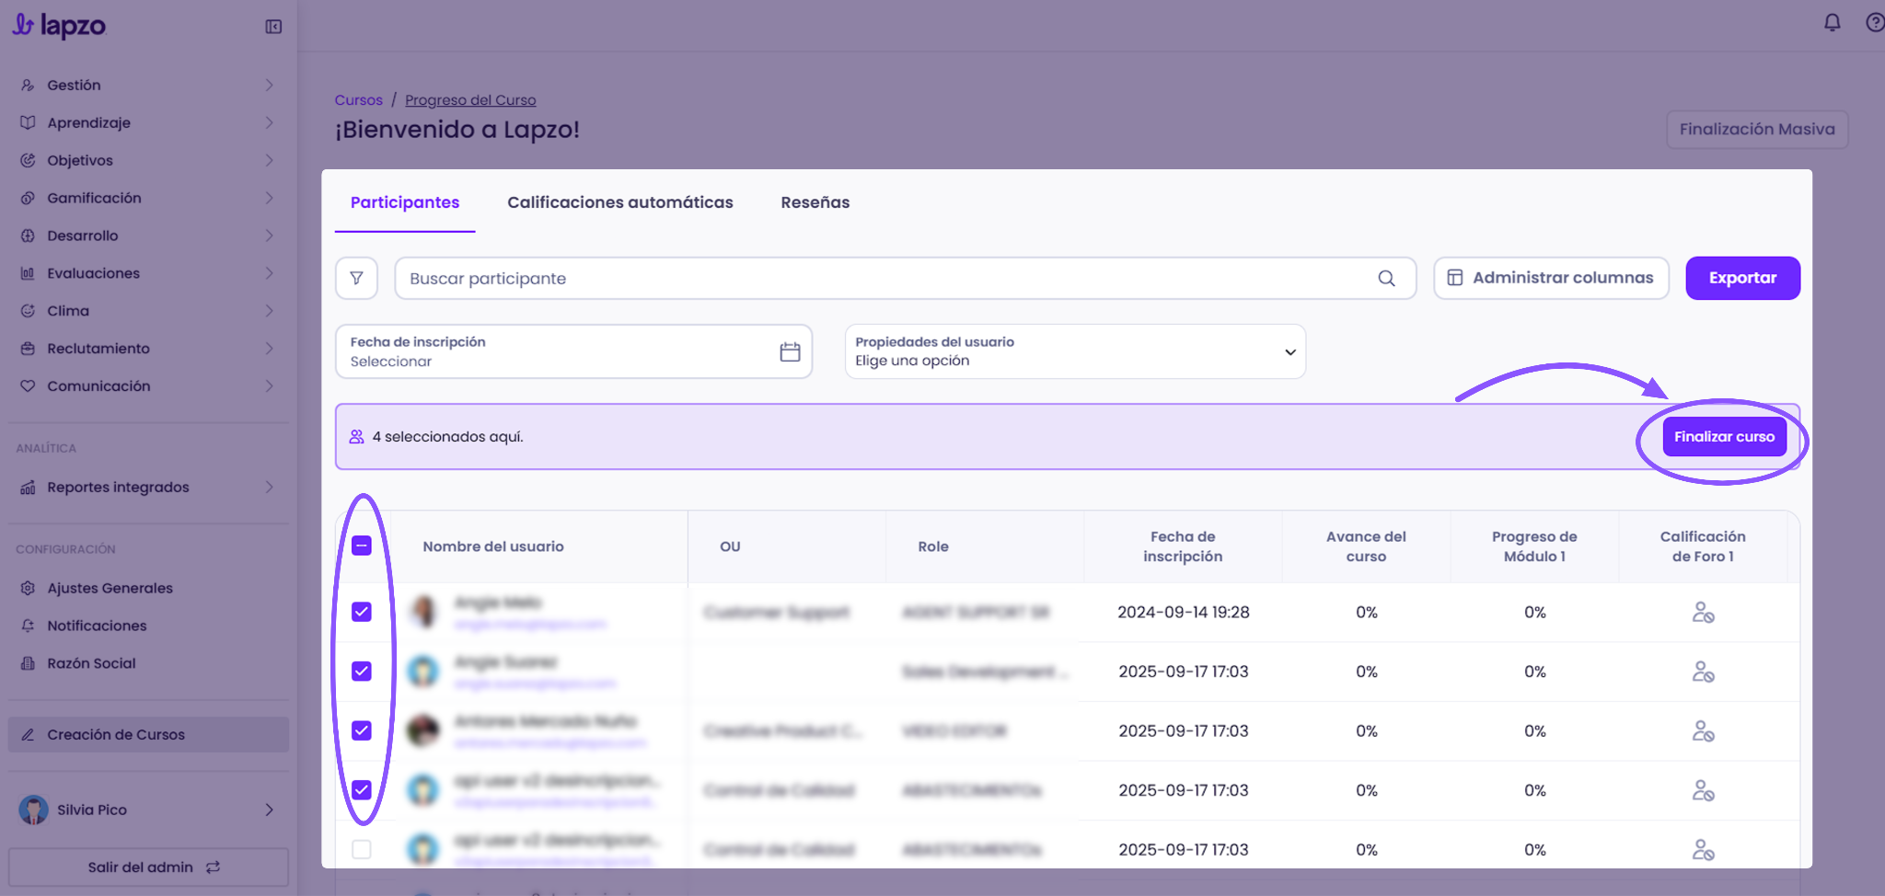This screenshot has width=1885, height=896.
Task: Click the Comunicación heart icon
Action: (28, 386)
